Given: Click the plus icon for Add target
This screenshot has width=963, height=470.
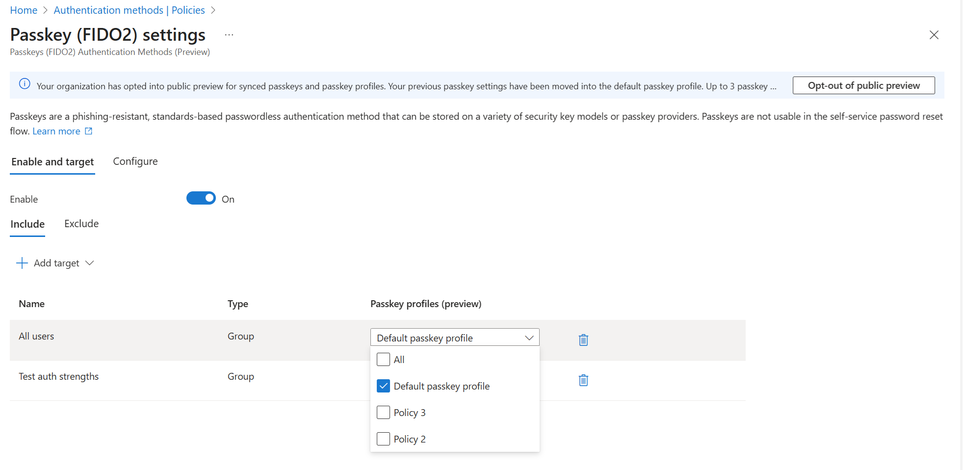Looking at the screenshot, I should click(x=22, y=263).
